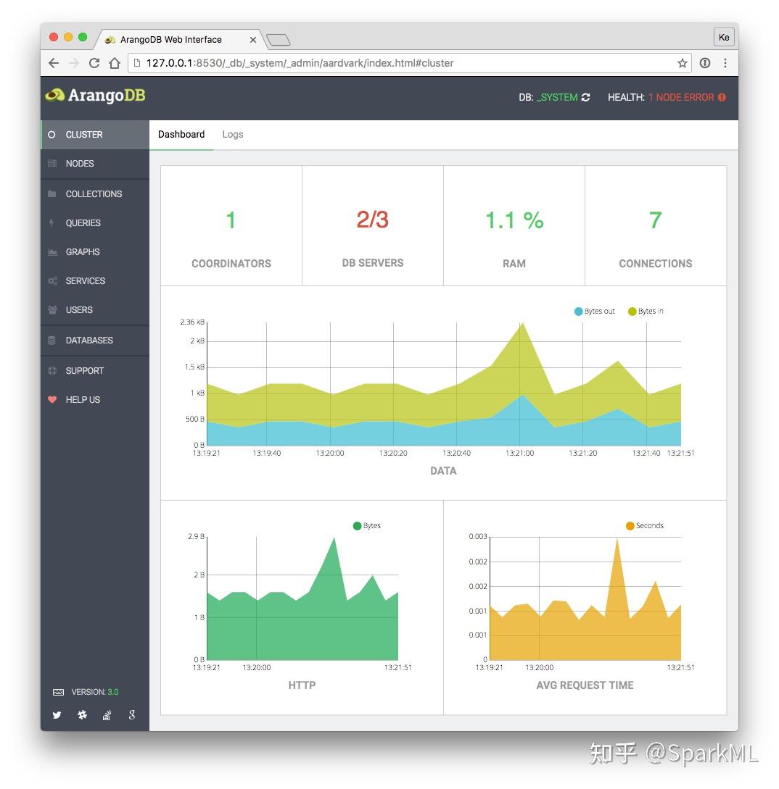Reload the page with the browser refresh icon
Viewport: 779px width, 789px height.
(94, 64)
